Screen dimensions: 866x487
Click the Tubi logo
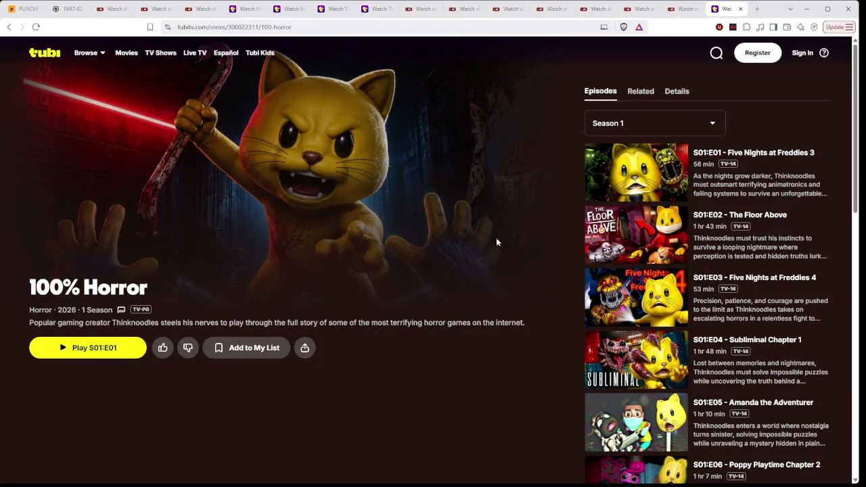[45, 53]
